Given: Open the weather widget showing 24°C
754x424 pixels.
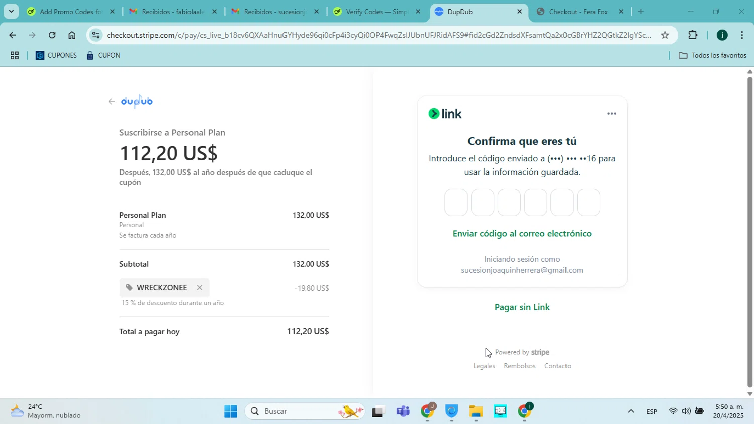Looking at the screenshot, I should coord(46,411).
